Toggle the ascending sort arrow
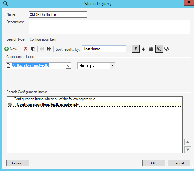The width and height of the screenshot is (194, 171). click(135, 49)
